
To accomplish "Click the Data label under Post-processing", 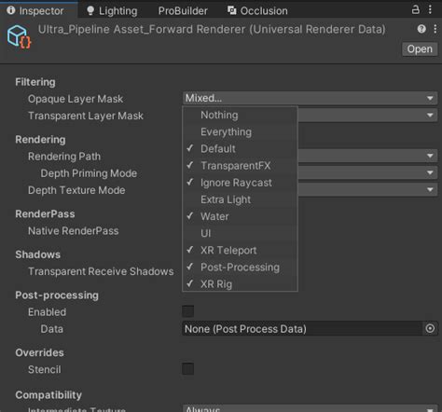I will click(52, 329).
